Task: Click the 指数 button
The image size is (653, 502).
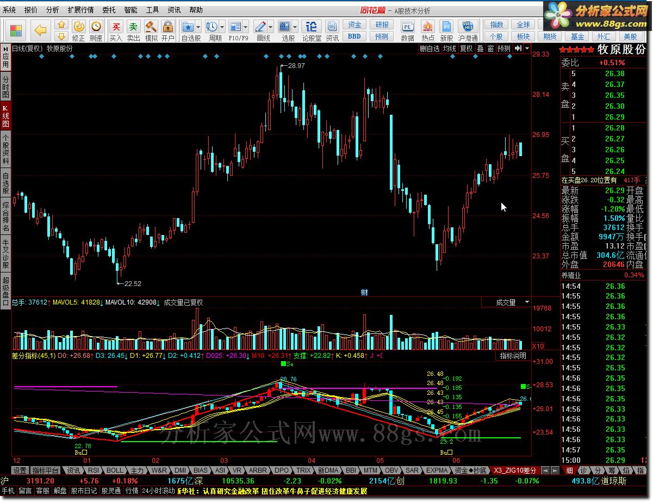Action: (x=497, y=24)
